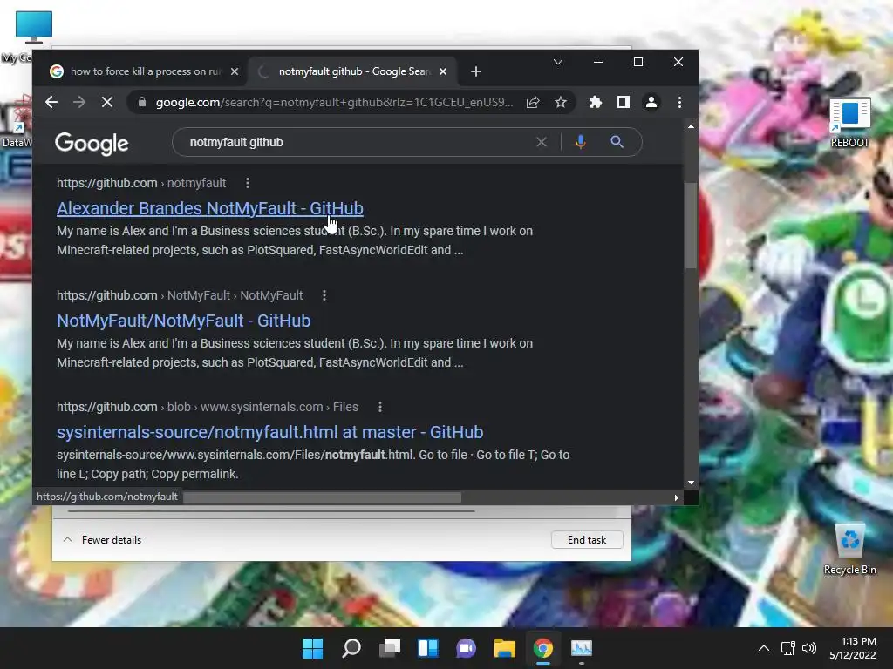Viewport: 893px width, 669px height.
Task: Click the lock icon in address bar
Action: (x=142, y=103)
